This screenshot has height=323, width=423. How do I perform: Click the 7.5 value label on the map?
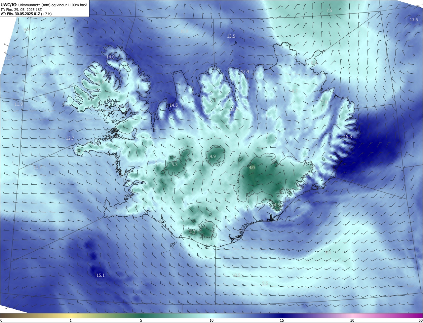(x=329, y=11)
